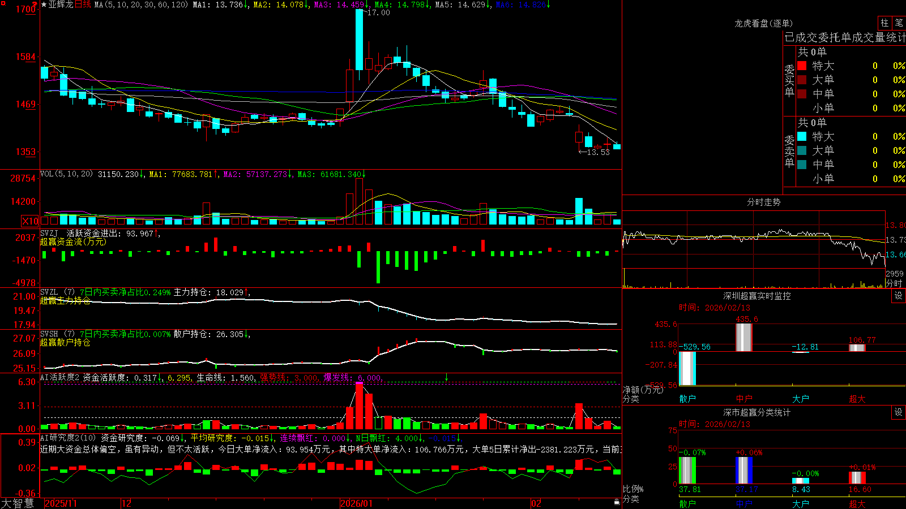Viewport: 906px width, 509px height.
Task: Click the 17.00 high price annotation
Action: 379,12
